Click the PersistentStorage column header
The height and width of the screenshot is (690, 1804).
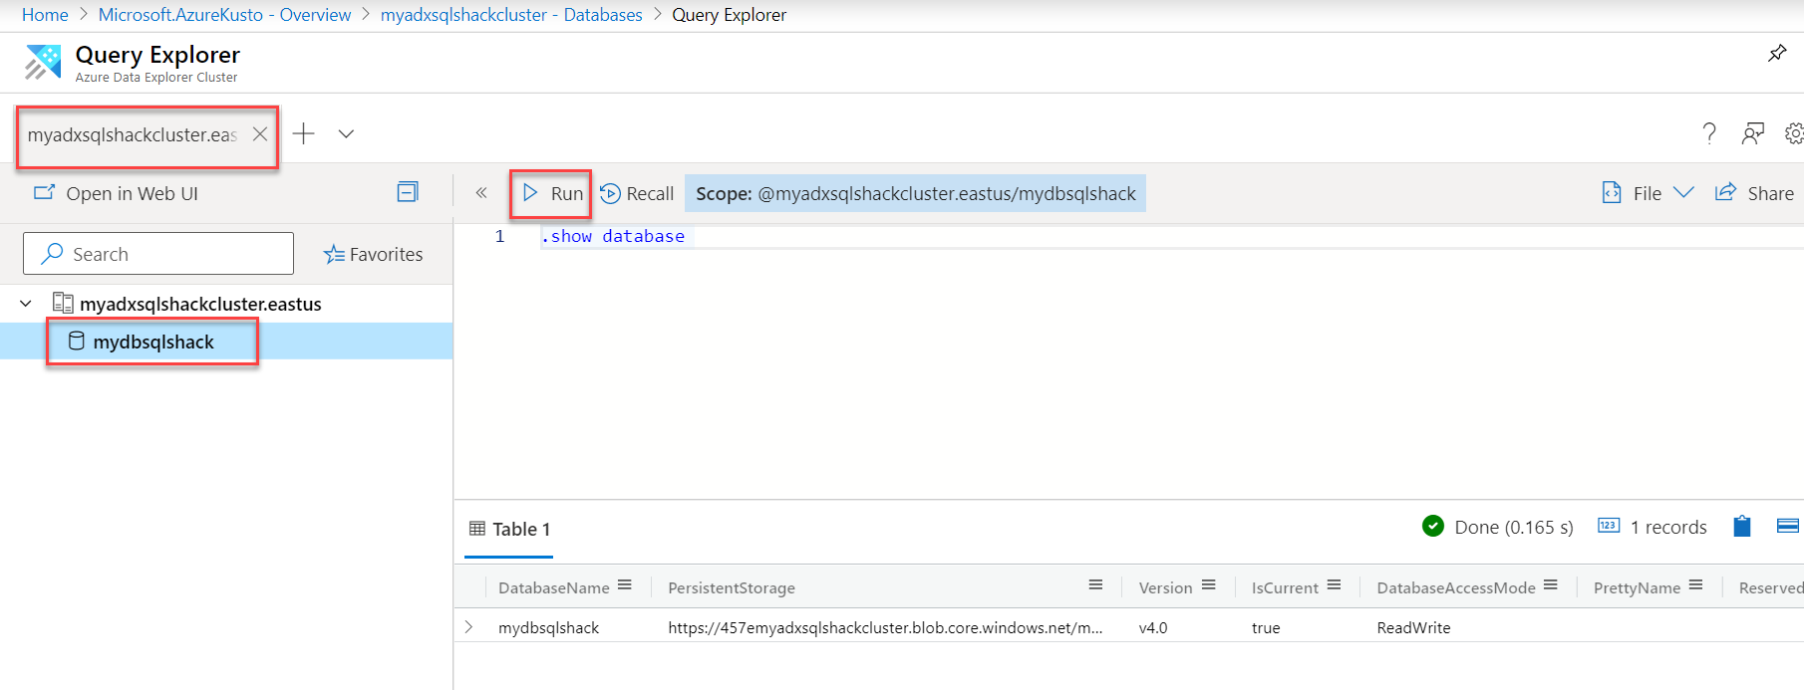(732, 587)
